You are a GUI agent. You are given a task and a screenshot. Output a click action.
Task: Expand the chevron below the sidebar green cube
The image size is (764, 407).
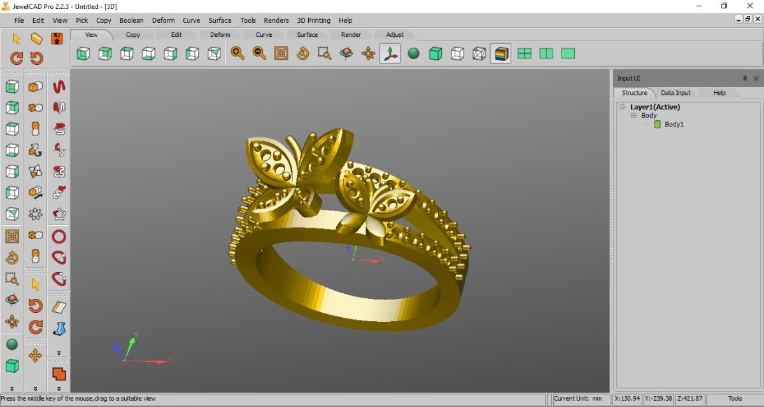tap(11, 389)
